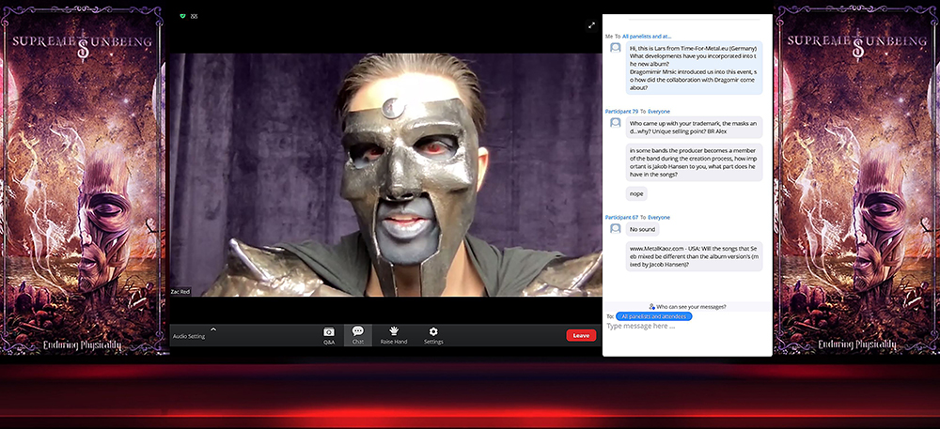
Task: Click the Audio Setting label
Action: pos(189,336)
